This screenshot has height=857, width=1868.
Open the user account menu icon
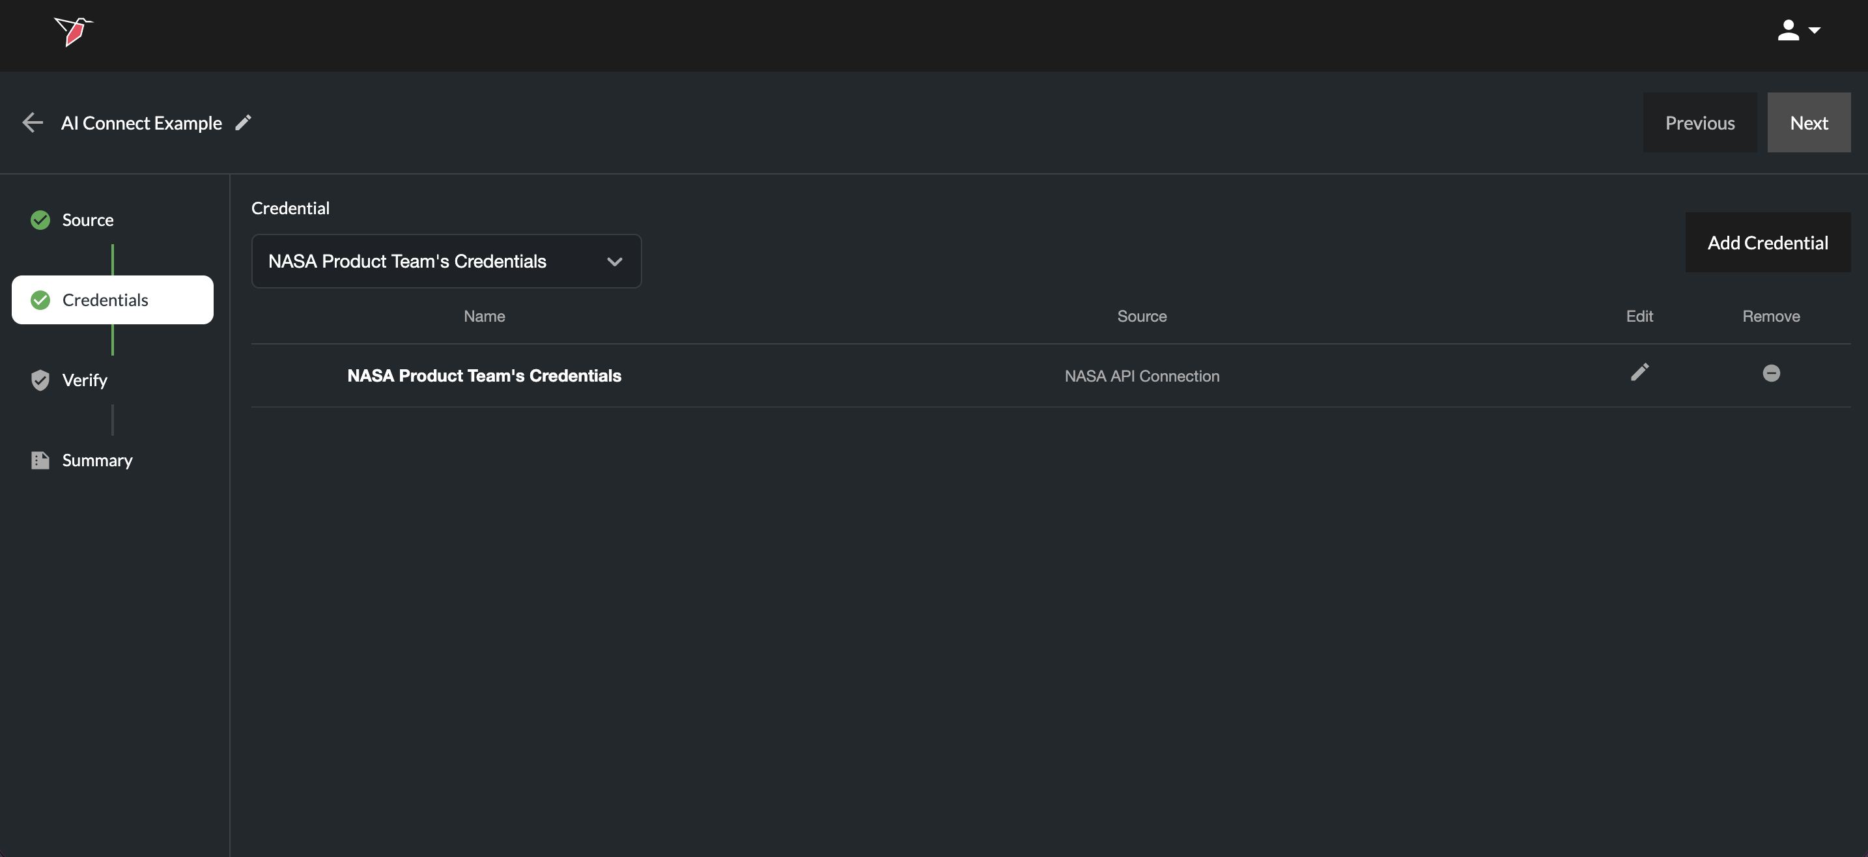pyautogui.click(x=1787, y=31)
